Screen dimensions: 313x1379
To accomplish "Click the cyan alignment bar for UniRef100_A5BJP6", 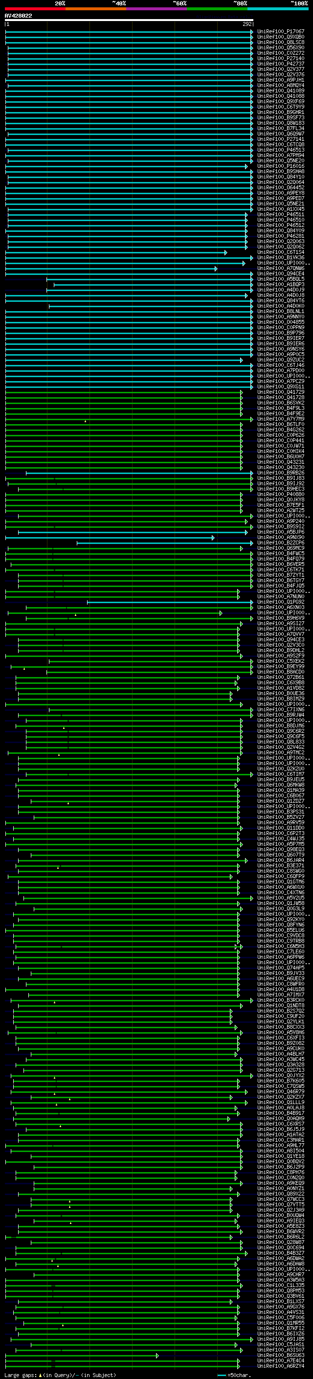I will [x=133, y=532].
